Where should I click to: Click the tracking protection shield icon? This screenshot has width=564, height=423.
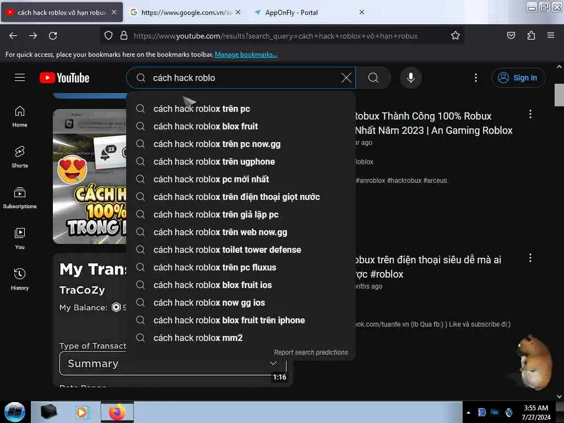pos(109,36)
